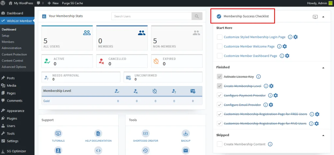Open gear for Customize Member Dashboard Page

coord(287,56)
